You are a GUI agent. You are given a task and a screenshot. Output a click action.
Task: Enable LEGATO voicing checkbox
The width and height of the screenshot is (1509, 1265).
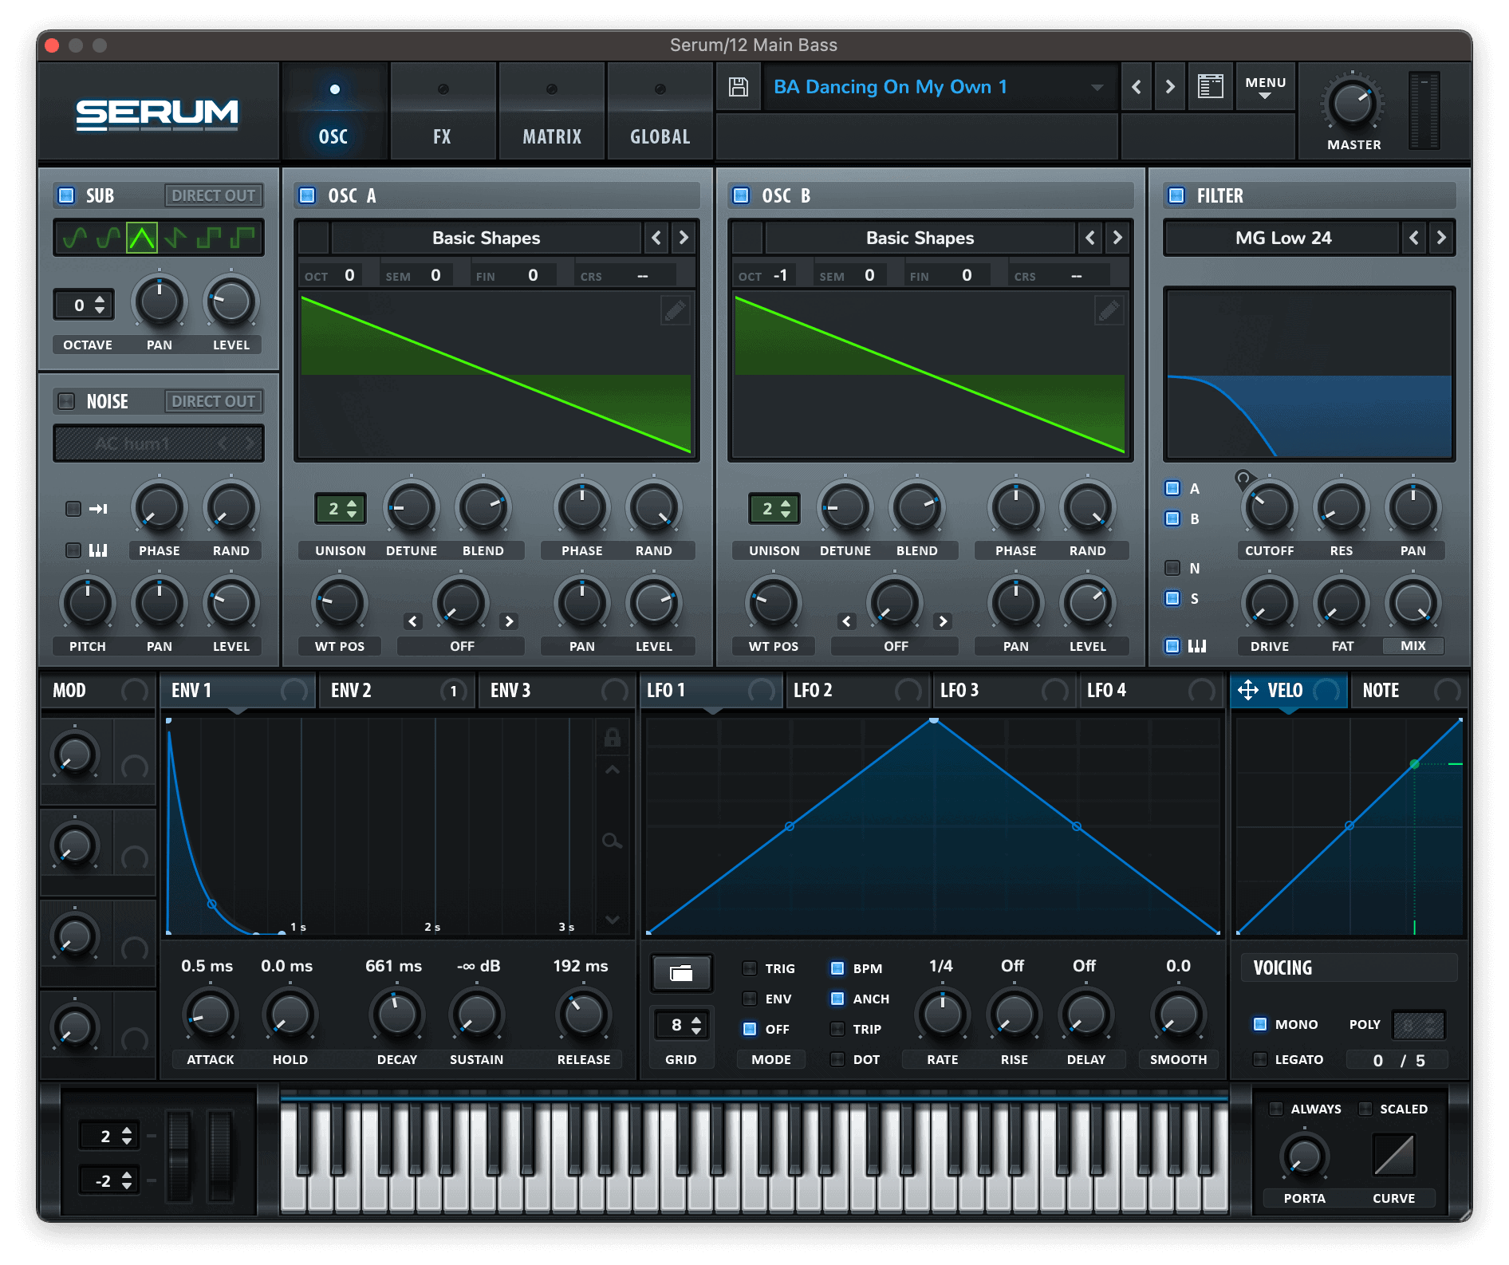tap(1260, 1059)
